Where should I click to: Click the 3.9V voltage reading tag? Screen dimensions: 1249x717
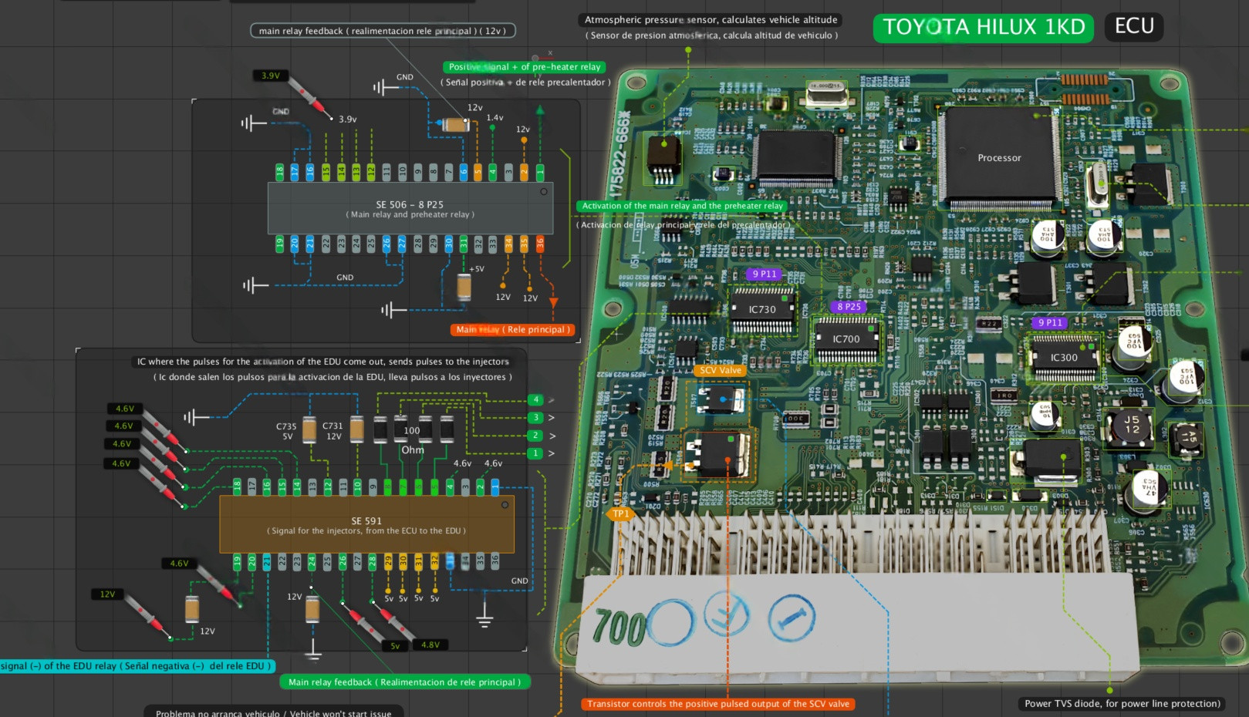(x=271, y=76)
